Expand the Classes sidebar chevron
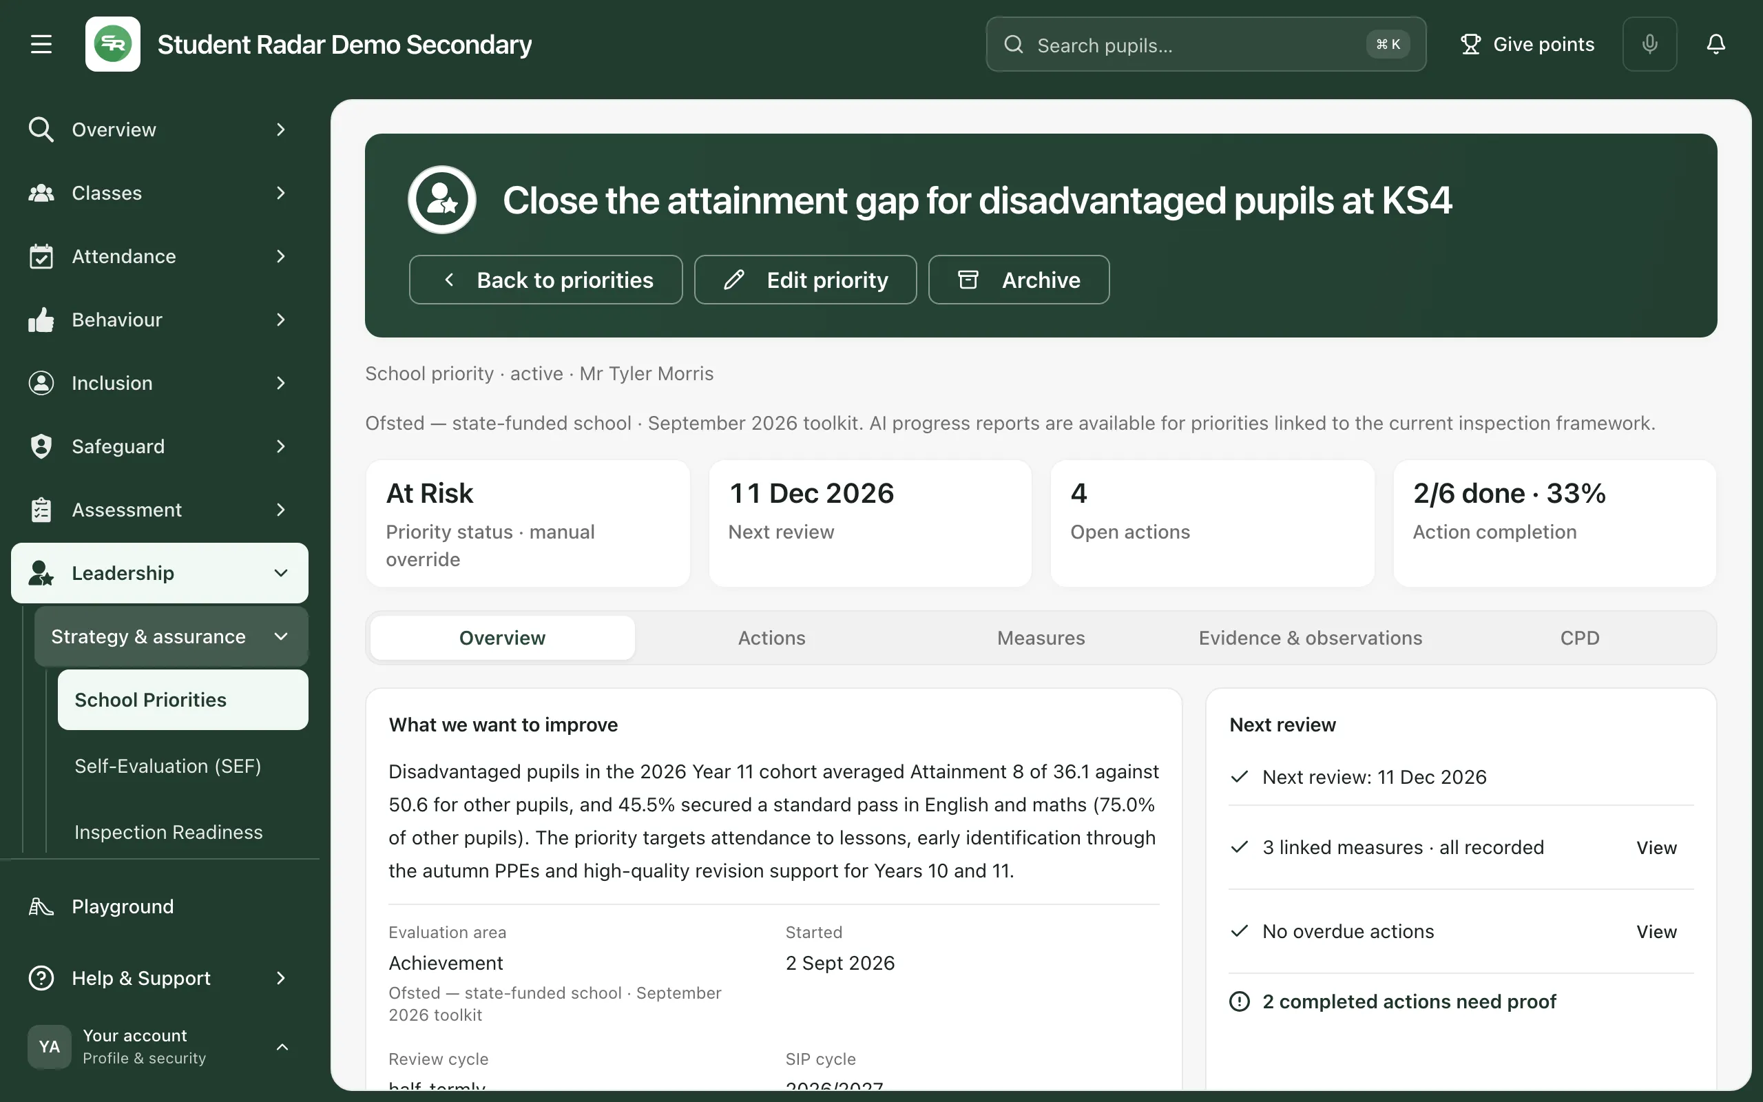The image size is (1763, 1102). point(281,193)
